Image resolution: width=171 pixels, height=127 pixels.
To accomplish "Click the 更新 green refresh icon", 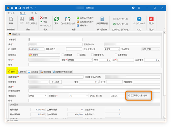I will tap(56, 19).
